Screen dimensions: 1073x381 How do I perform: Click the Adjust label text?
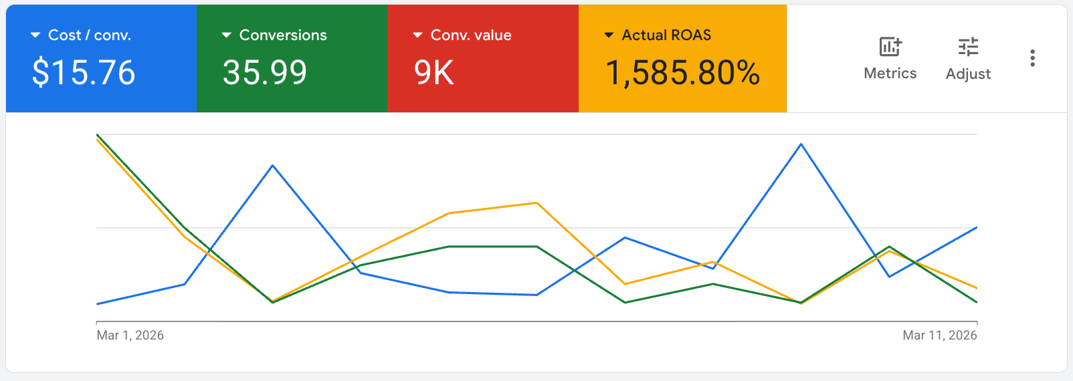[968, 74]
